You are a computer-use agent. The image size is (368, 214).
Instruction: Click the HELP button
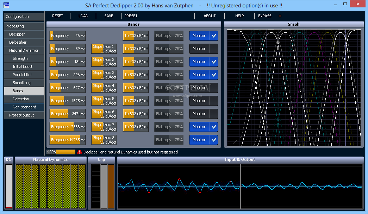(239, 16)
